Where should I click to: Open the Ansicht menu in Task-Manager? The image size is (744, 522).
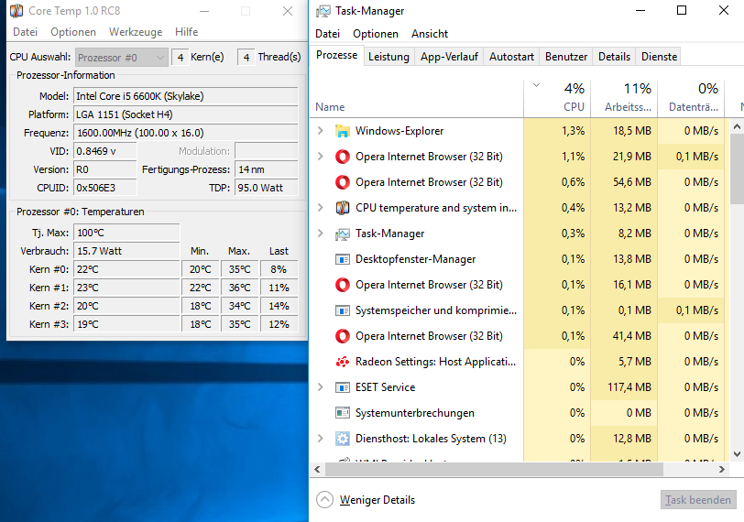click(x=430, y=34)
